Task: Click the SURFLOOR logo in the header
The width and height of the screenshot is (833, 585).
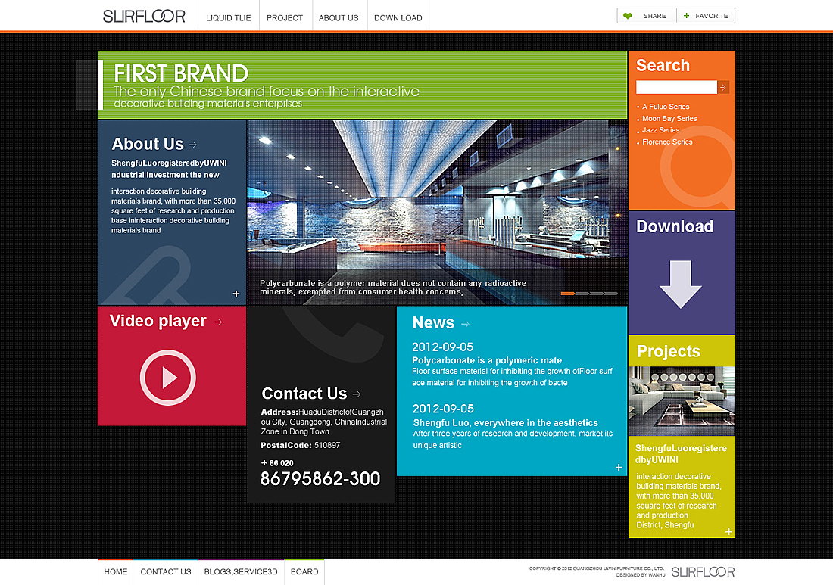Action: tap(144, 17)
